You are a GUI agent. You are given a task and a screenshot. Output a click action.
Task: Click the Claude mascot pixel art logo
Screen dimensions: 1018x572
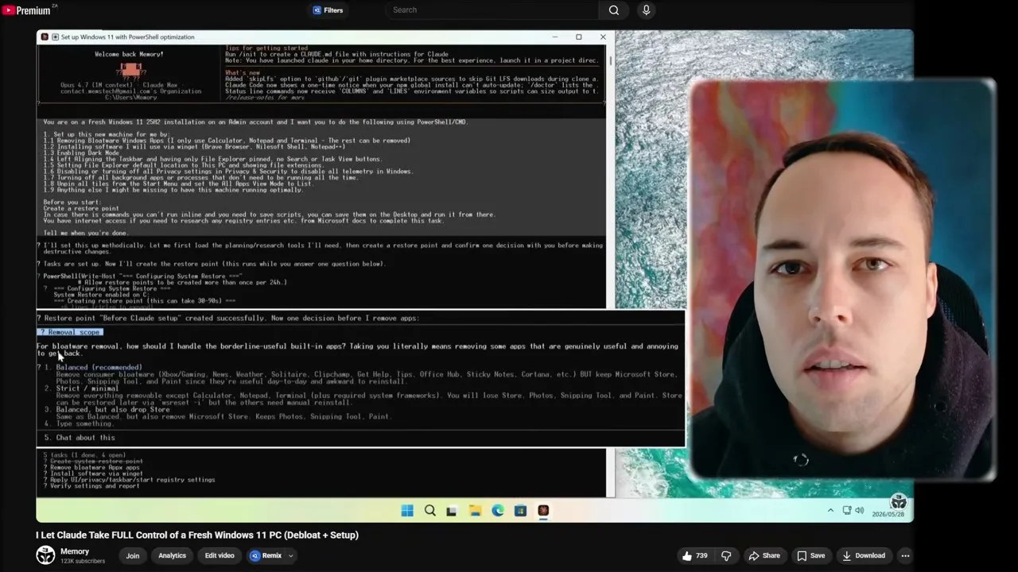131,70
